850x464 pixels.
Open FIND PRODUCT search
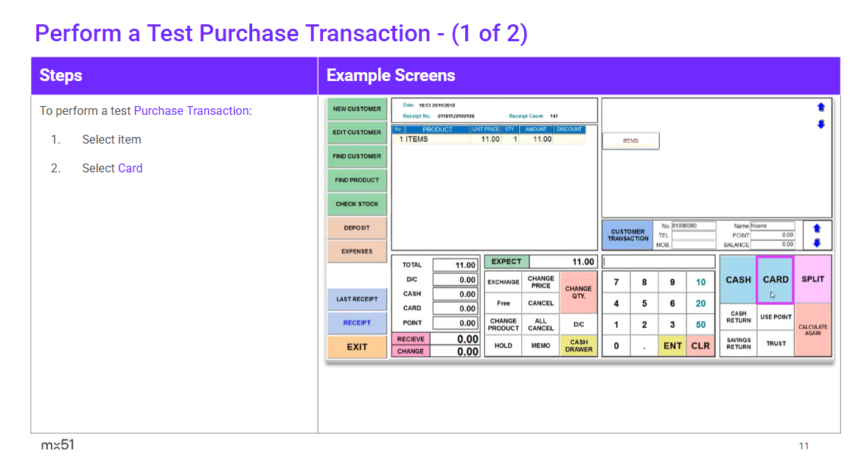coord(357,180)
